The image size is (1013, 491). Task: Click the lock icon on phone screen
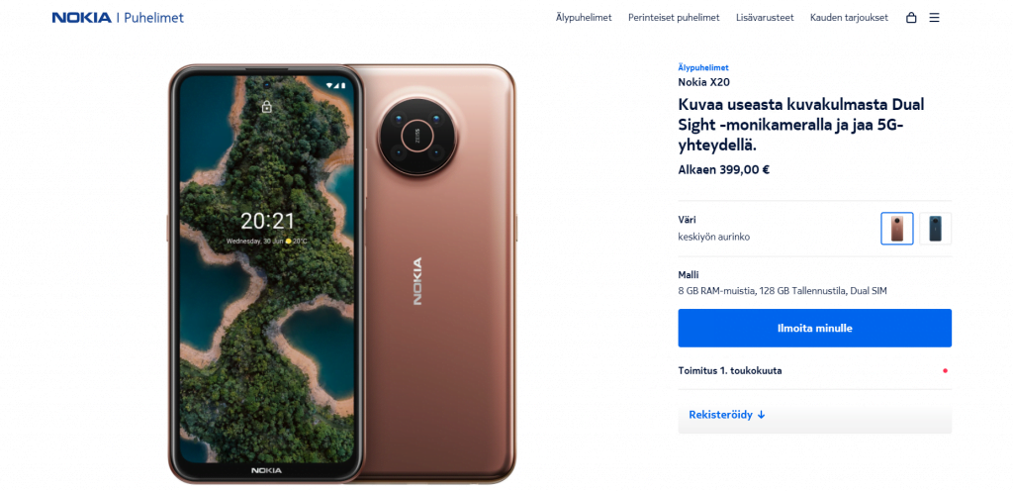coord(267,107)
